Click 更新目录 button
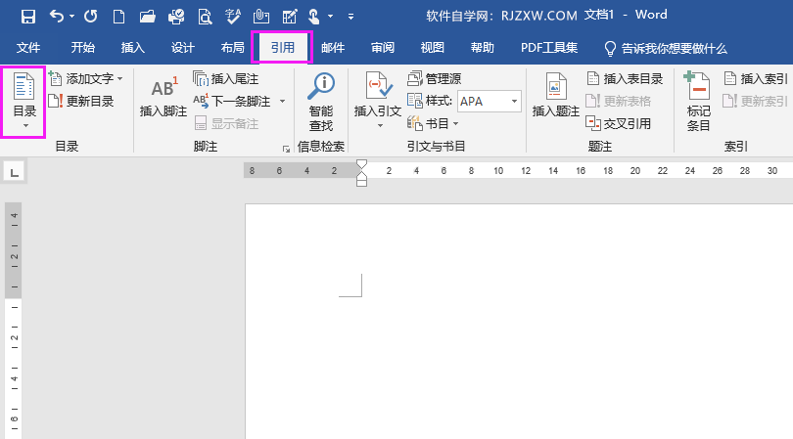 click(x=81, y=101)
